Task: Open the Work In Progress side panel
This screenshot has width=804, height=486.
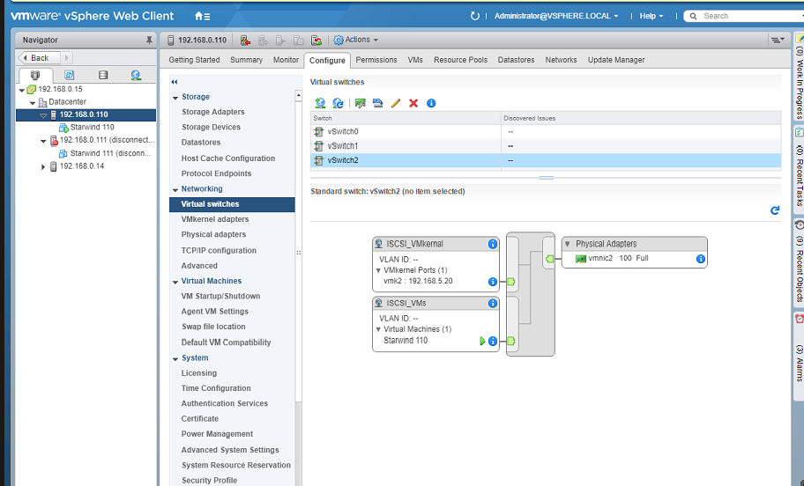Action: [x=799, y=77]
